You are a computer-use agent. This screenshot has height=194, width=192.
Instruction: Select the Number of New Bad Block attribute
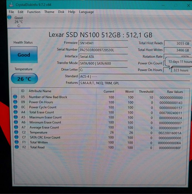click(48, 97)
